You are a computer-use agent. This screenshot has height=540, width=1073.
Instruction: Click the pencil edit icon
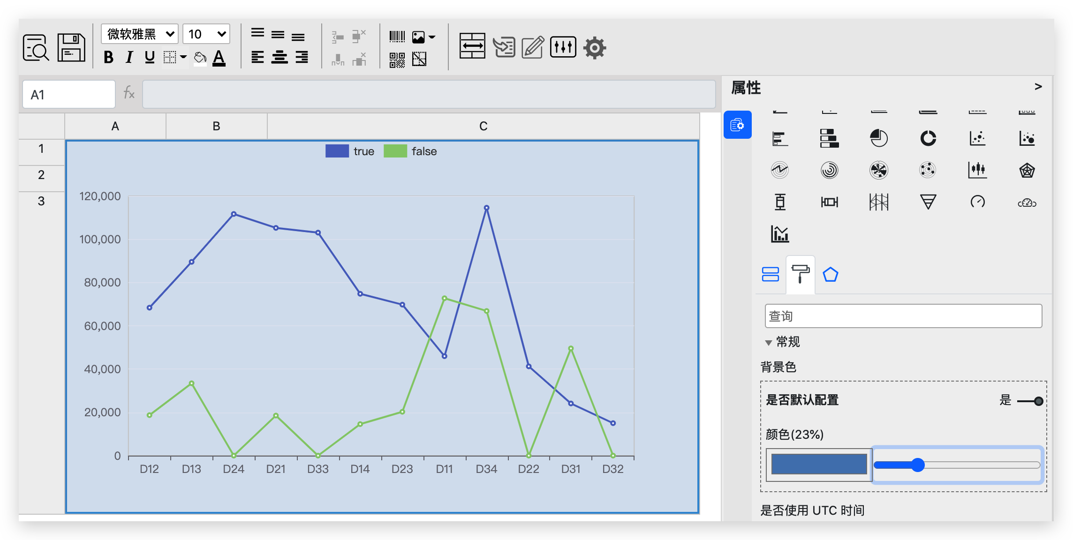pyautogui.click(x=533, y=47)
